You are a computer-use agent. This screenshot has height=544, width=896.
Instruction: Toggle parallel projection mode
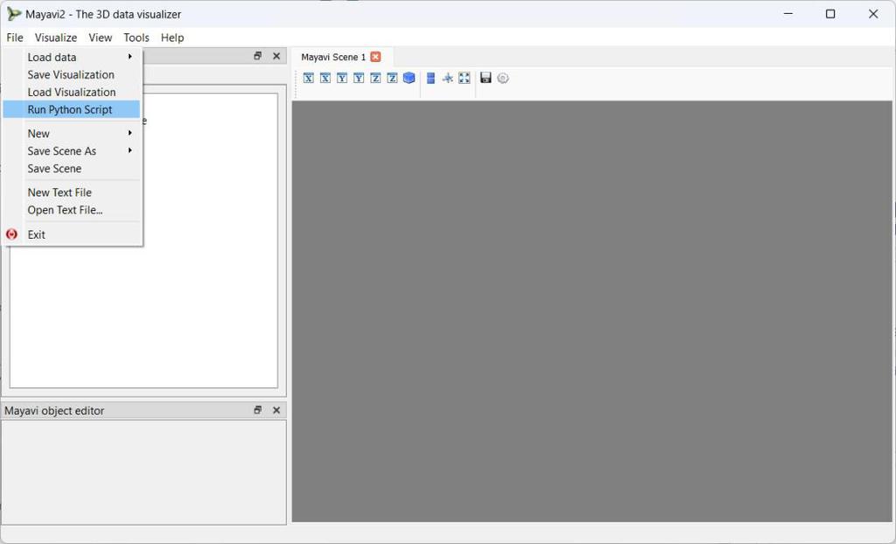(430, 78)
